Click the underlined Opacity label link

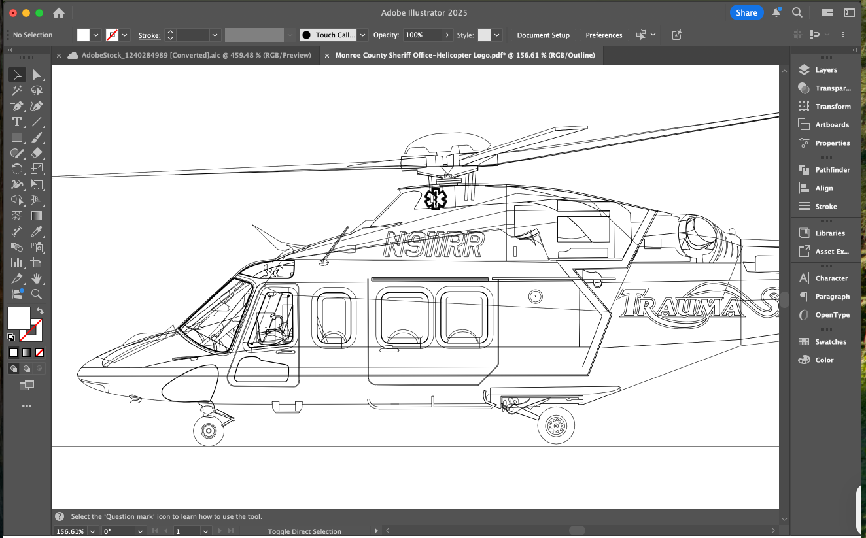tap(386, 35)
